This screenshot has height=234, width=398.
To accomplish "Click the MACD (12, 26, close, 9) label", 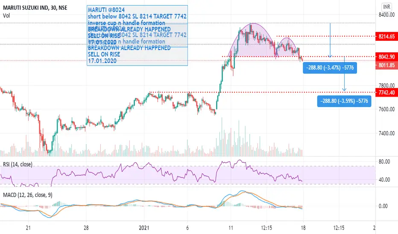I will pyautogui.click(x=27, y=195).
